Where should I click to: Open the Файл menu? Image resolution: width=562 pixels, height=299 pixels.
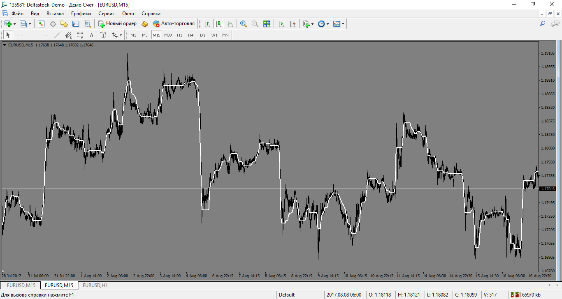pos(17,14)
